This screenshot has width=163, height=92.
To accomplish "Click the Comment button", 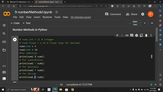I will pos(113,14).
